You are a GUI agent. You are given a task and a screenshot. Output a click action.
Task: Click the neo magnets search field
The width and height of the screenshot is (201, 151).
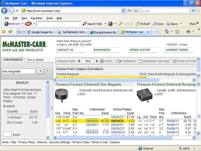[x=19, y=71]
